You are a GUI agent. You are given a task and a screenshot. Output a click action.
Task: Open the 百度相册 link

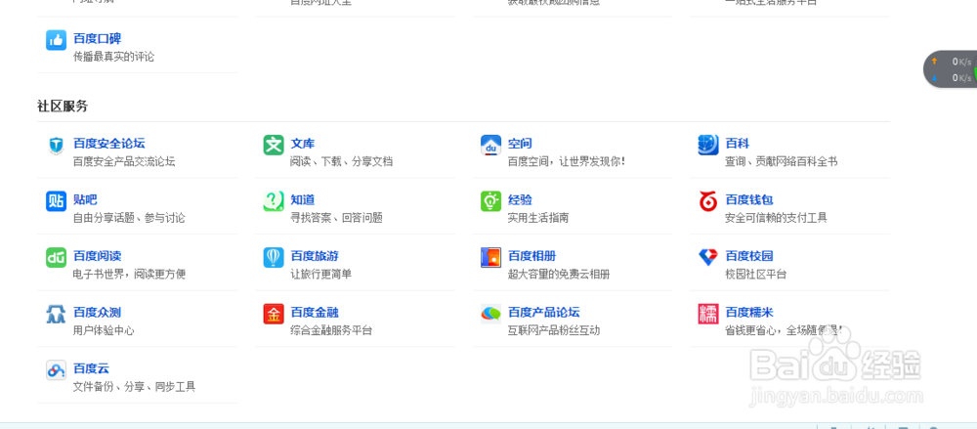[532, 256]
